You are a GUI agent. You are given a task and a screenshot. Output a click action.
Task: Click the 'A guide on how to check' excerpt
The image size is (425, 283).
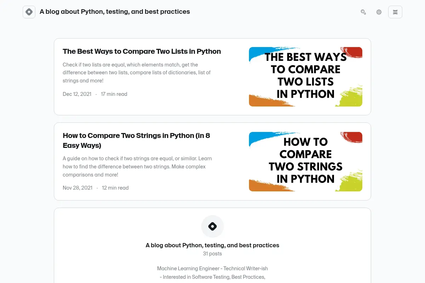click(137, 167)
